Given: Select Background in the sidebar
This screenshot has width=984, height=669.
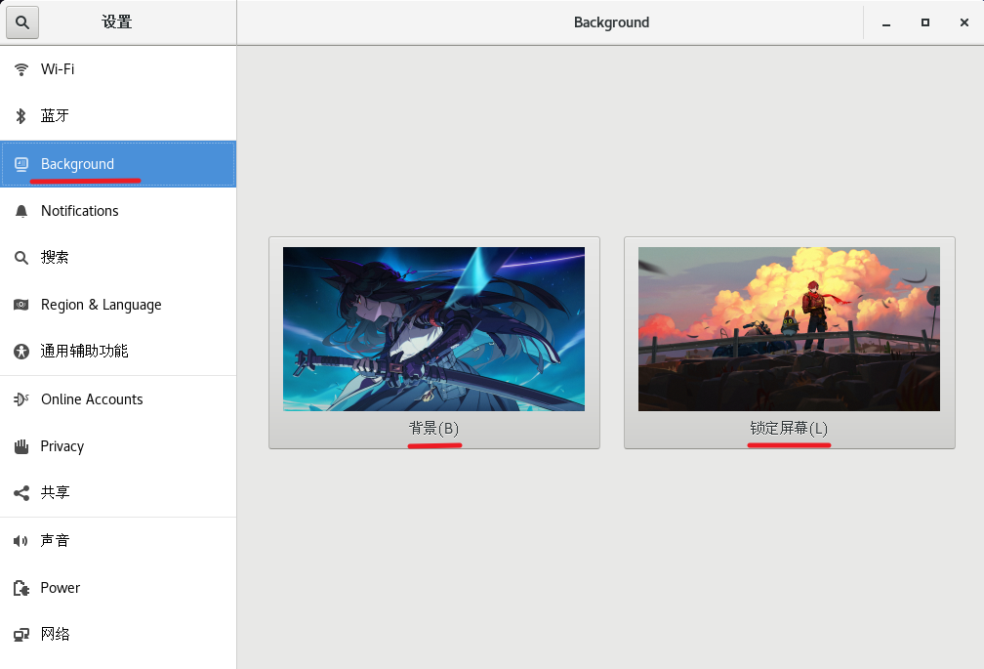Looking at the screenshot, I should coord(118,164).
